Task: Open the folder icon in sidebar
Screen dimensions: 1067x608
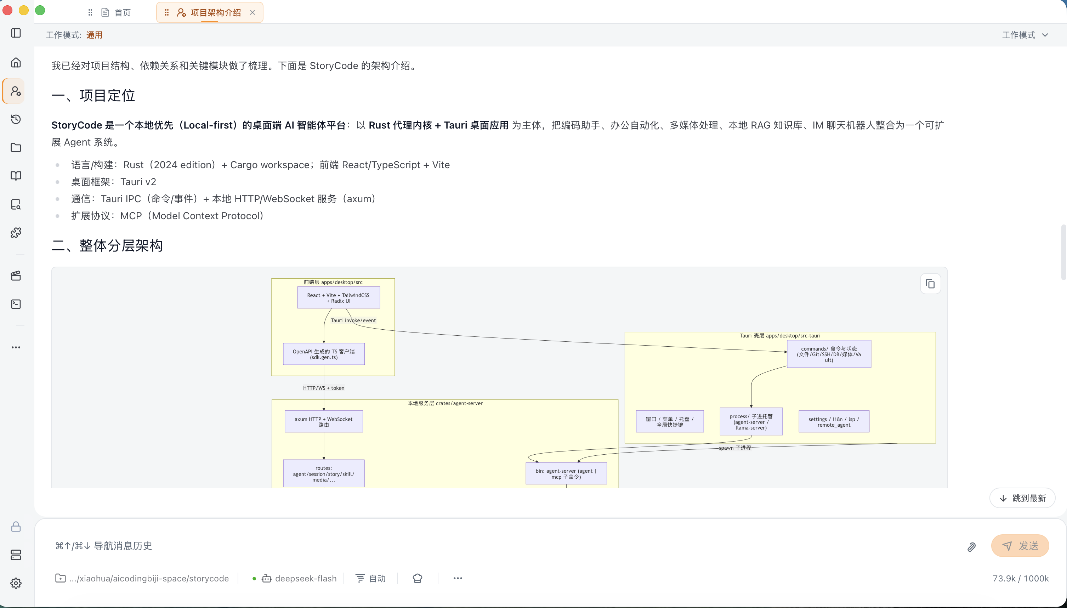Action: click(16, 147)
